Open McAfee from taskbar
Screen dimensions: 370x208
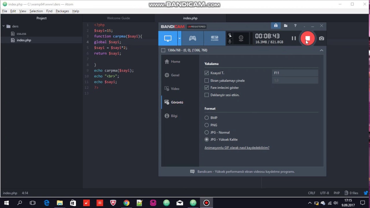pos(113,203)
